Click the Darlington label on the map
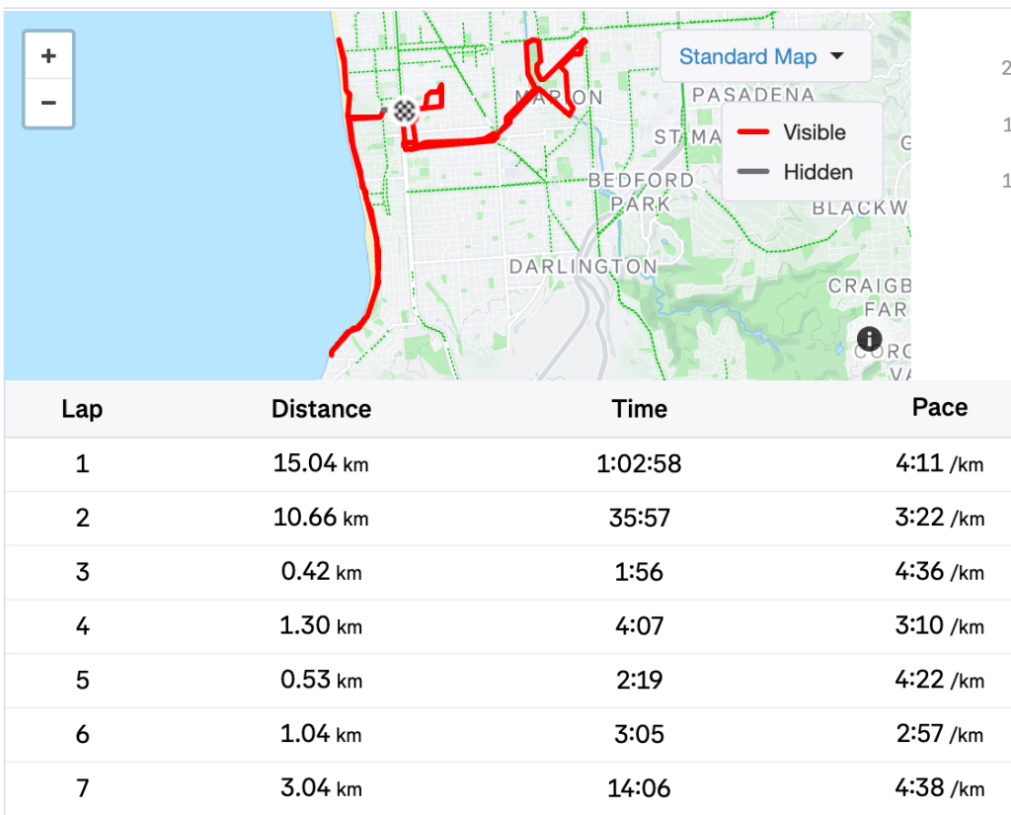 tap(583, 267)
